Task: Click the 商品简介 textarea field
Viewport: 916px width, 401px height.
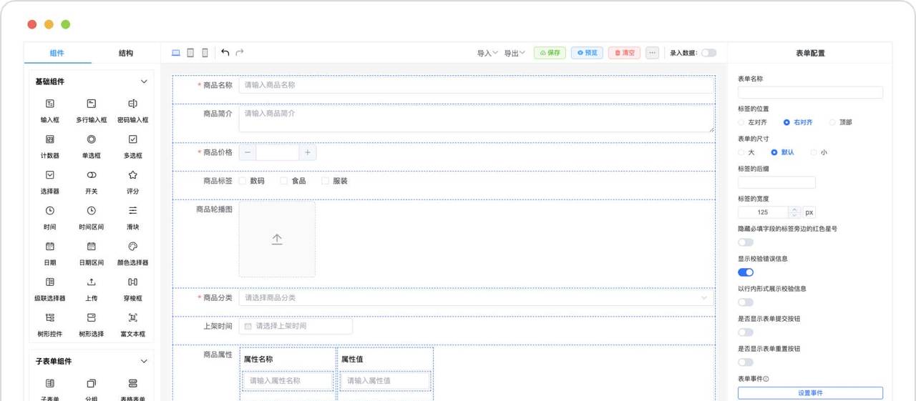Action: [x=476, y=119]
